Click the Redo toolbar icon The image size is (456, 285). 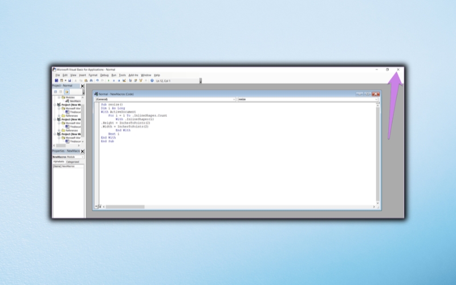pos(103,80)
